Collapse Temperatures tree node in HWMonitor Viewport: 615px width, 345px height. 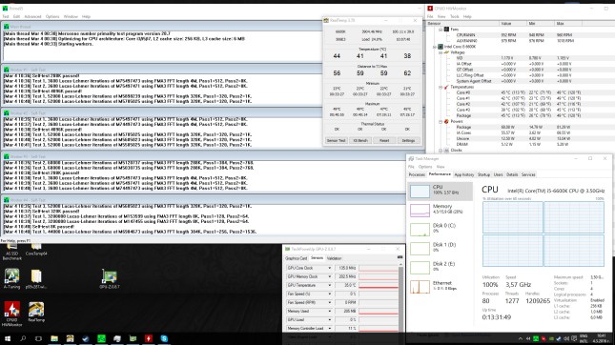coord(441,87)
